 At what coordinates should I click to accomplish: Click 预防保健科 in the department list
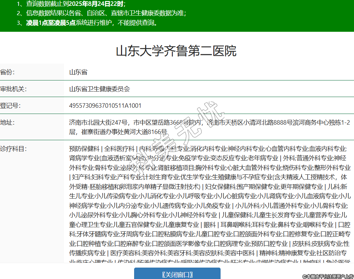84,149
